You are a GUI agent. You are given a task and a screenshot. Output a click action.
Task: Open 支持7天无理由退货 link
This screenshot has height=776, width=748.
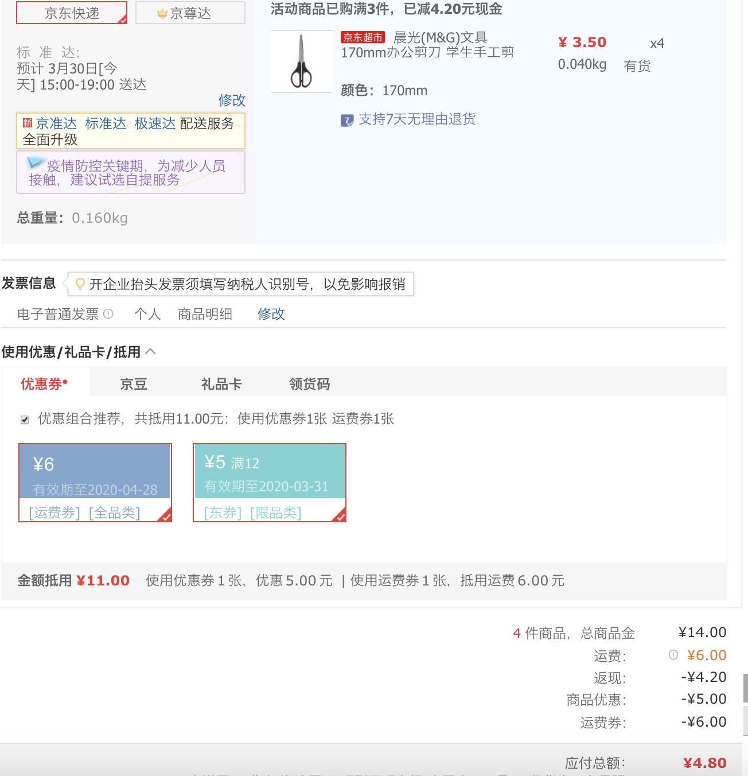point(417,119)
